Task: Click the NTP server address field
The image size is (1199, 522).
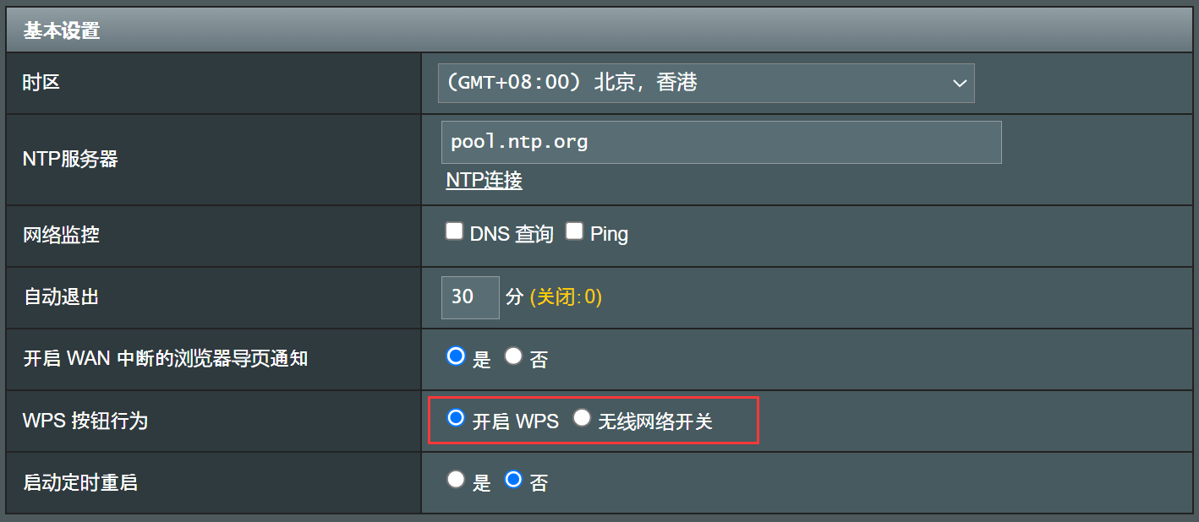Action: coord(720,142)
